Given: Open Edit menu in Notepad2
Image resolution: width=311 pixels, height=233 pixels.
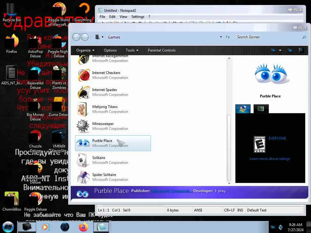Looking at the screenshot, I should pyautogui.click(x=112, y=17).
